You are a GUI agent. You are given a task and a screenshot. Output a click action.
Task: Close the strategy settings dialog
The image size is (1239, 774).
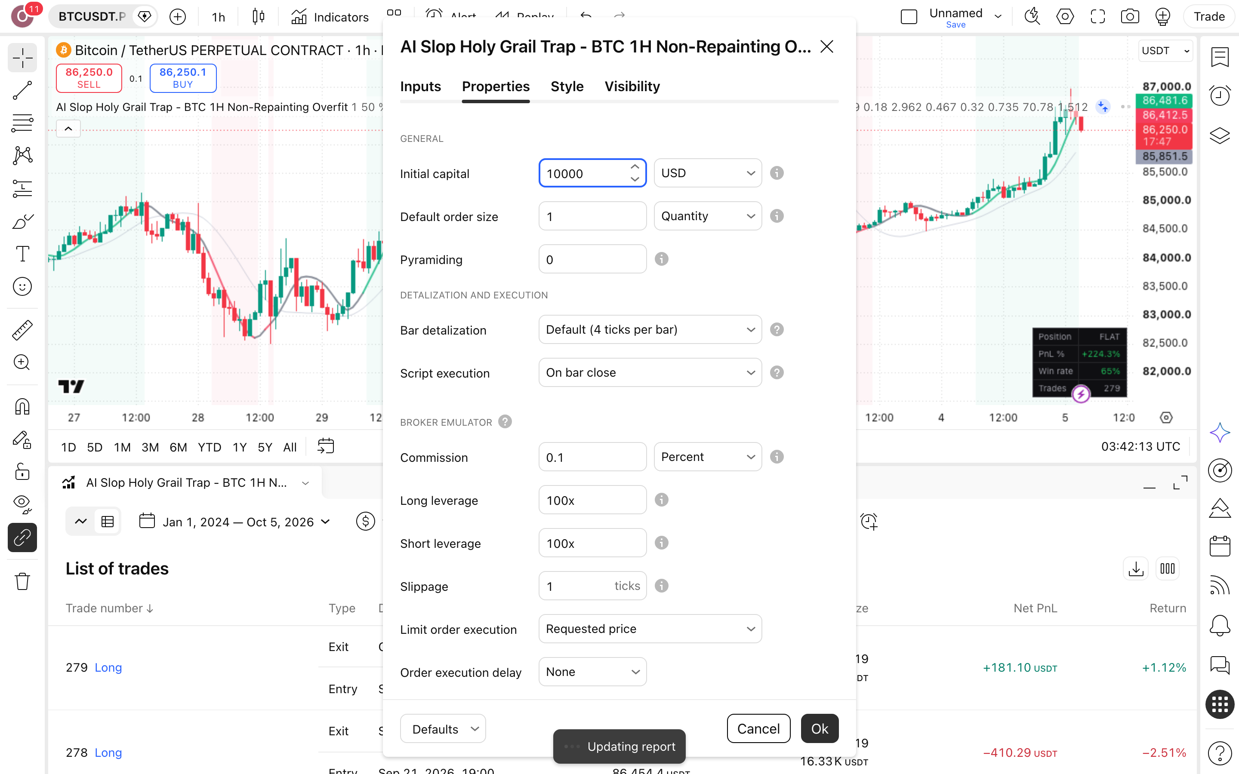[x=826, y=46]
